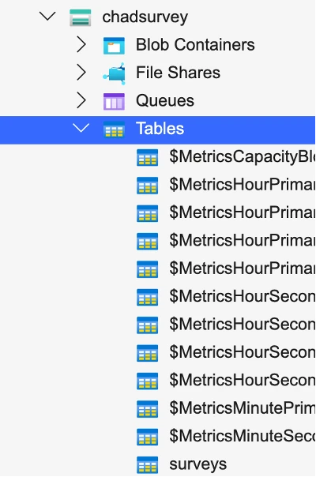Click the File Shares icon
The image size is (316, 477).
pos(114,73)
